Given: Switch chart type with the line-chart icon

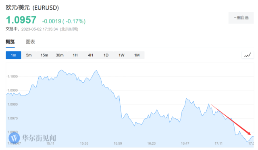Looking at the screenshot, I should tap(248, 55).
